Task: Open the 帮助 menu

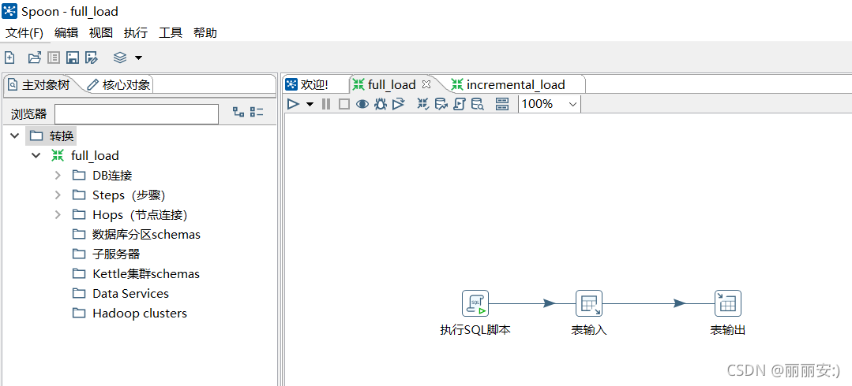Action: pos(205,32)
